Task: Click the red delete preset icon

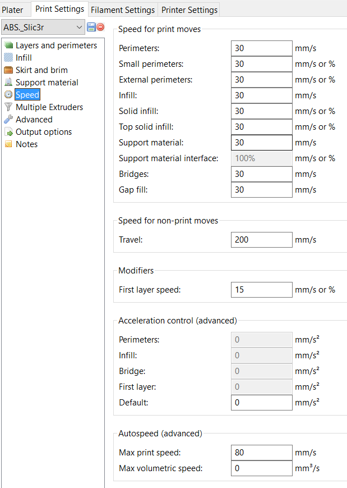Action: [100, 27]
